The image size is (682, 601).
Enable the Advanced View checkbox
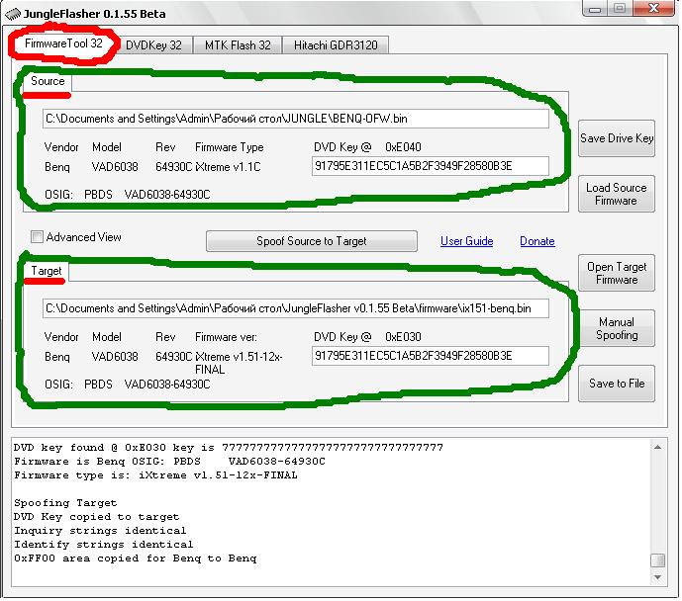coord(37,237)
